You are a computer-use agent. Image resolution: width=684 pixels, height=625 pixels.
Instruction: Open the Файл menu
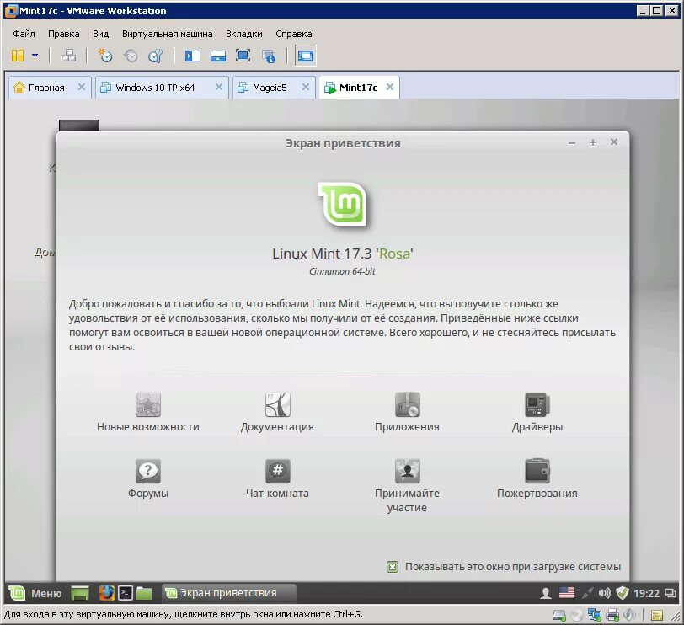point(24,34)
